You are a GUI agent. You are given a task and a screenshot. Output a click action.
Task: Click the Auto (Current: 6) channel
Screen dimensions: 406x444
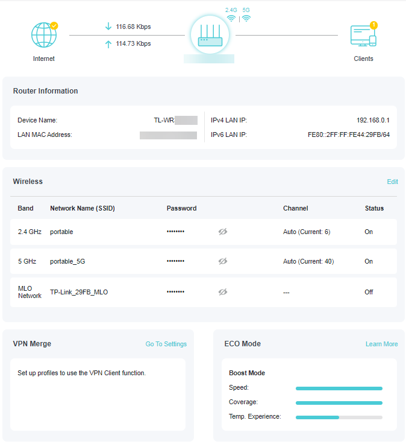point(307,232)
